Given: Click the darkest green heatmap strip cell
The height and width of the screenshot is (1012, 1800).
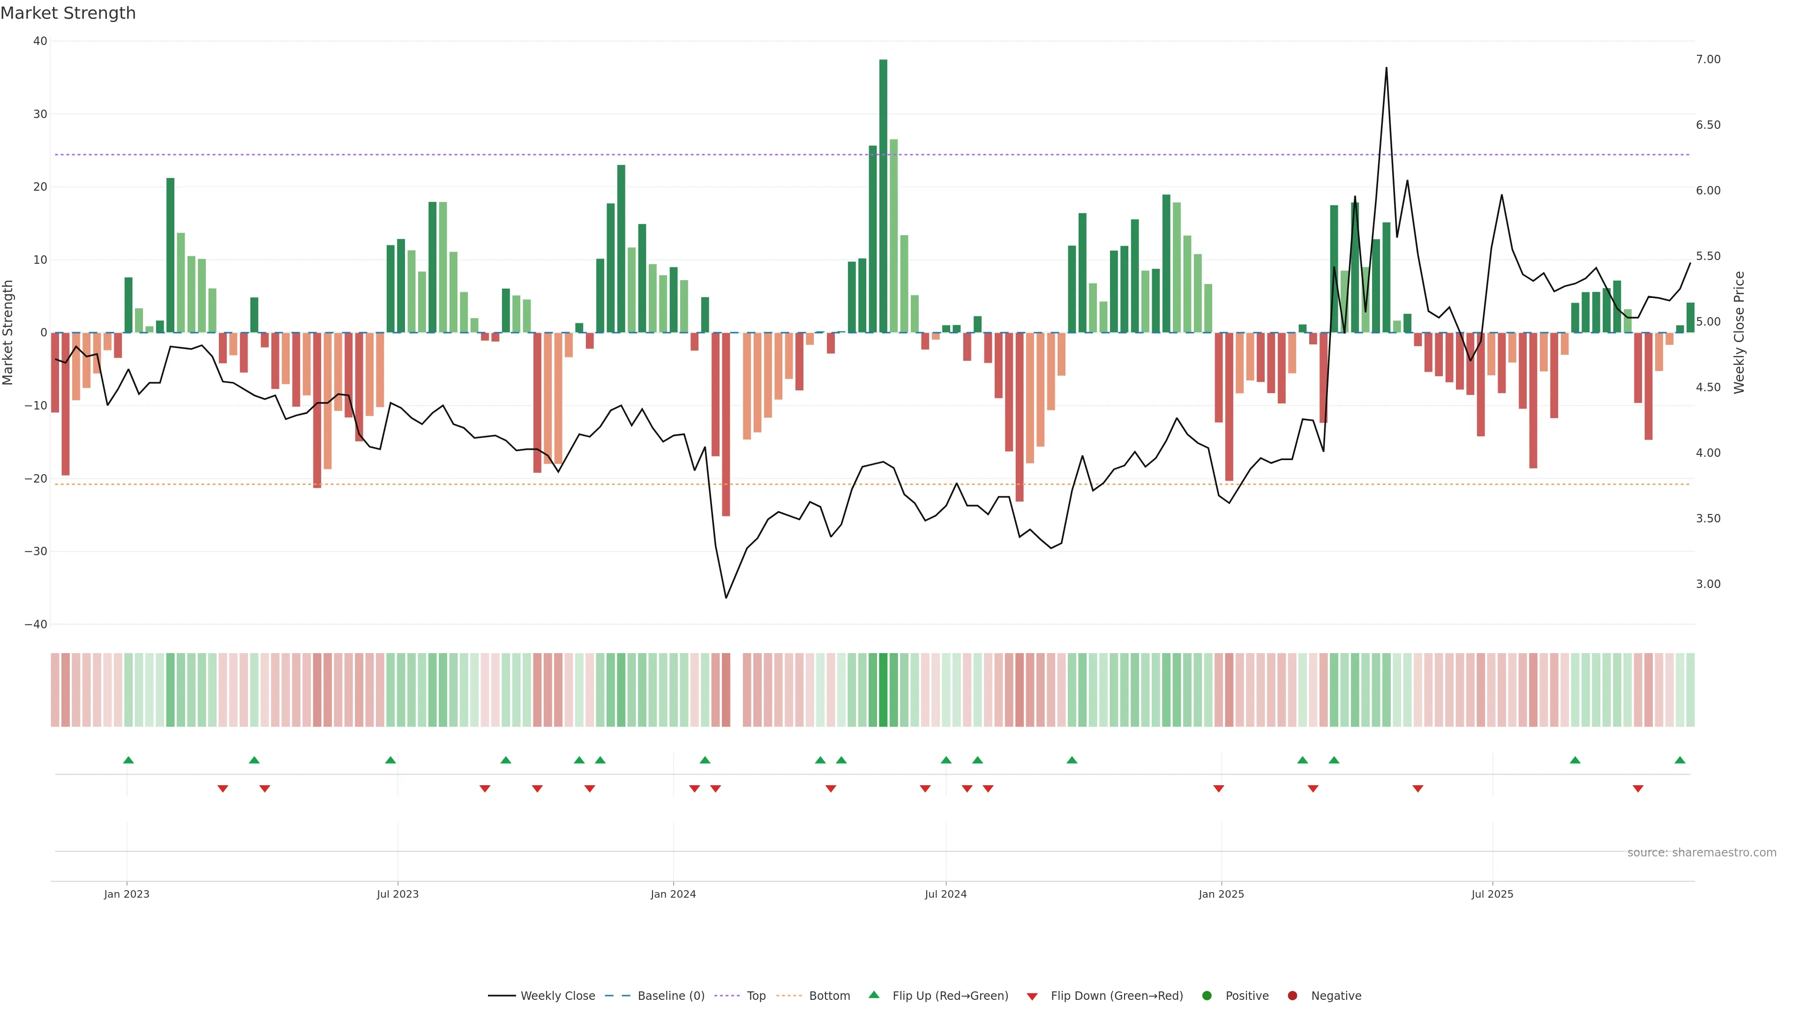Looking at the screenshot, I should tap(883, 690).
